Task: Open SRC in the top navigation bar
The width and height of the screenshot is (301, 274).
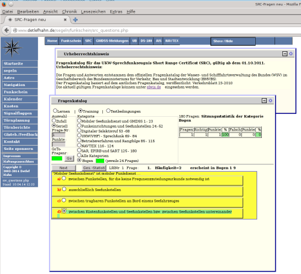Action: [x=88, y=41]
